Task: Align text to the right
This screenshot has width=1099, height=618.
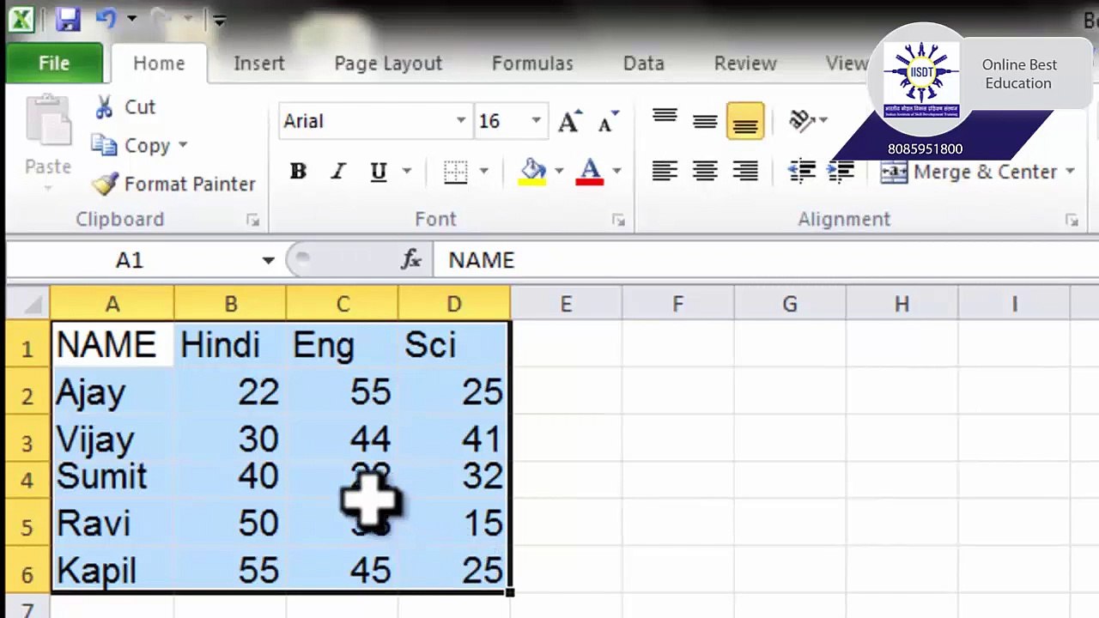Action: pos(745,172)
